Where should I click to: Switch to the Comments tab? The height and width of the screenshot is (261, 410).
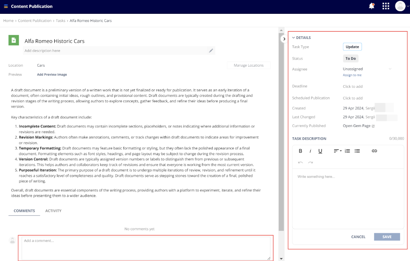tap(24, 211)
